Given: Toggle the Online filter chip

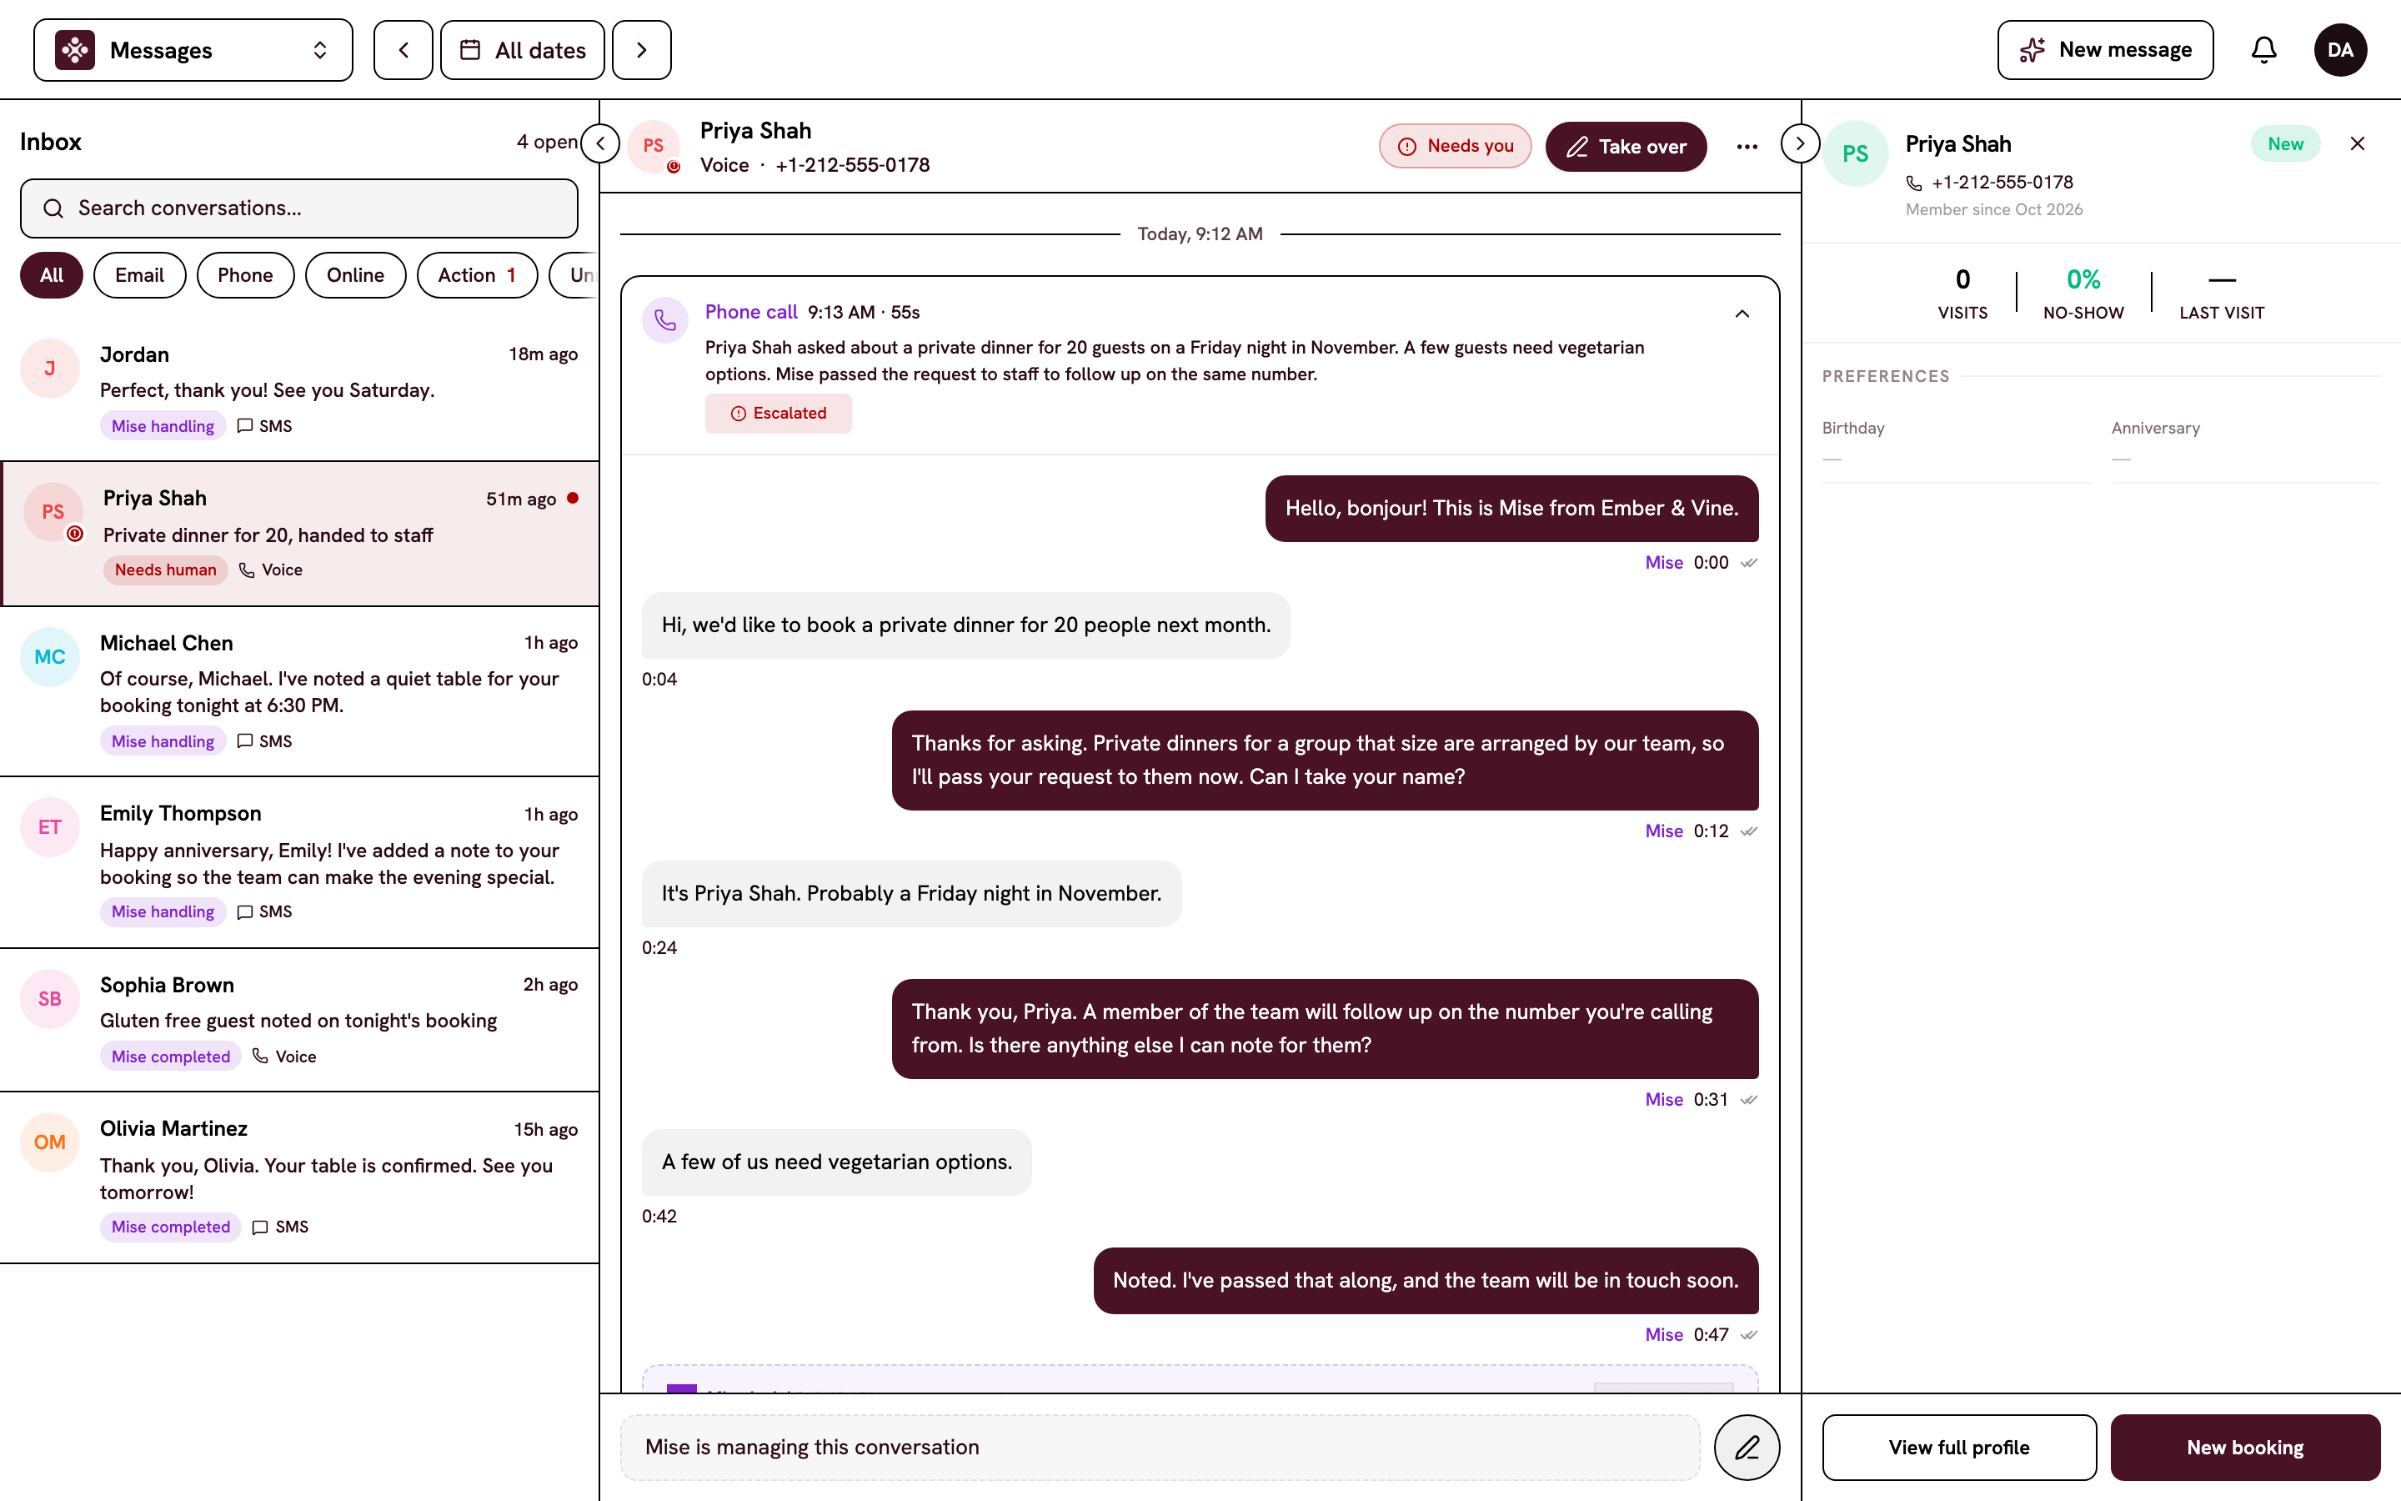Looking at the screenshot, I should click(x=355, y=275).
